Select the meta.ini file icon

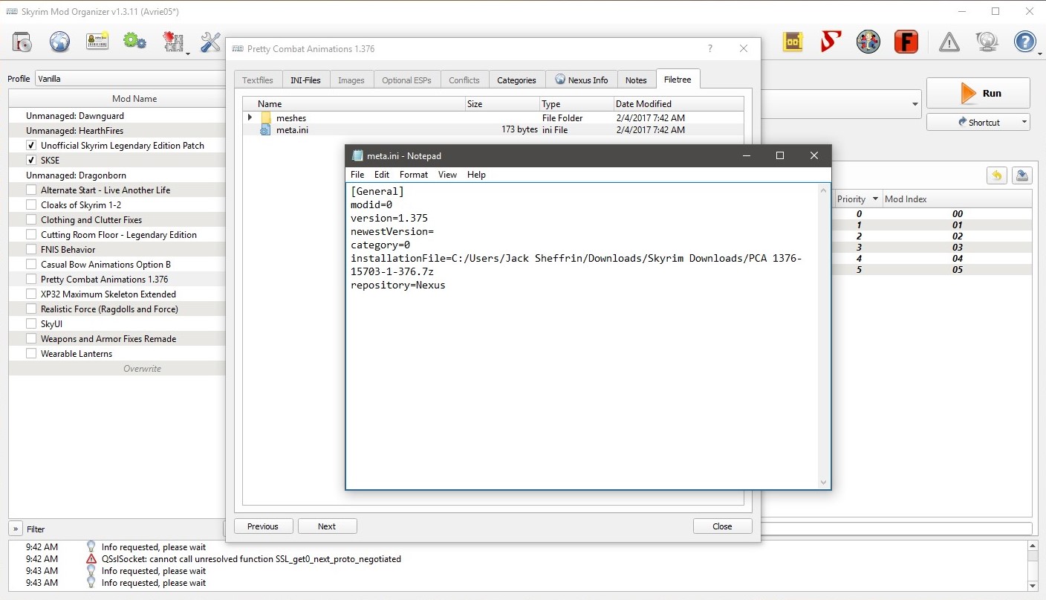[265, 130]
